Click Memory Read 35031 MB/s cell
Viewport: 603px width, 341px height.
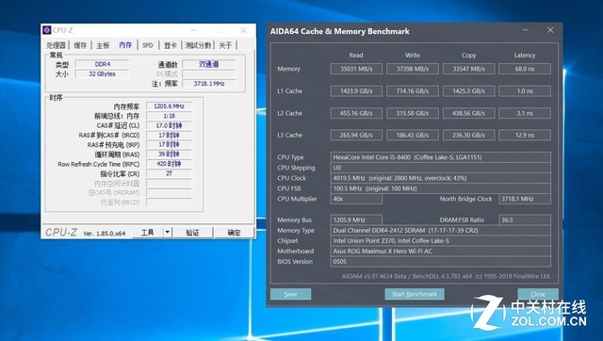coord(356,69)
